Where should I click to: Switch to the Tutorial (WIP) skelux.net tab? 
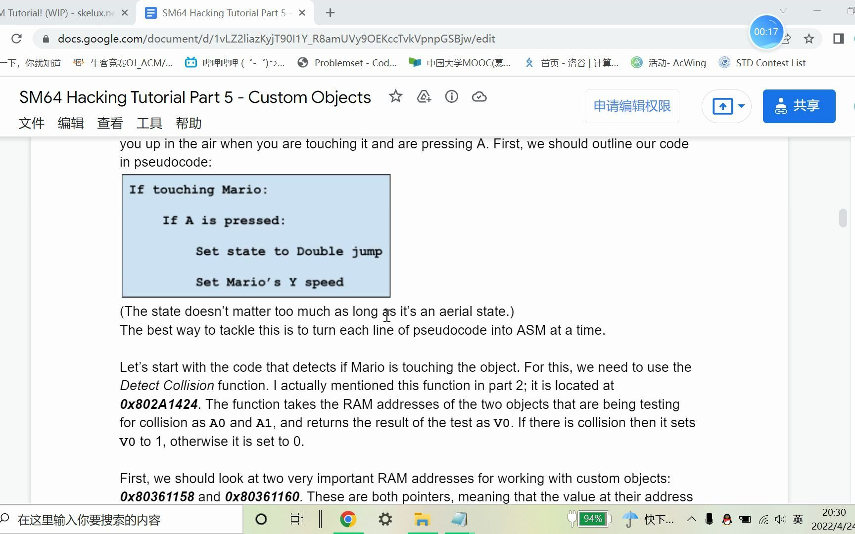(59, 13)
